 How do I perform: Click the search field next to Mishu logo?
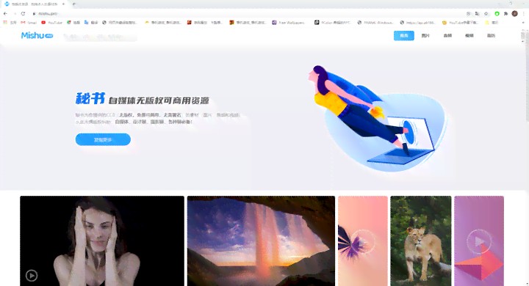100,37
